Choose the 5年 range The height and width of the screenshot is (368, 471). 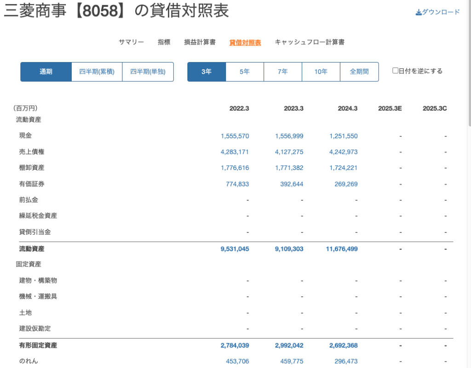245,72
